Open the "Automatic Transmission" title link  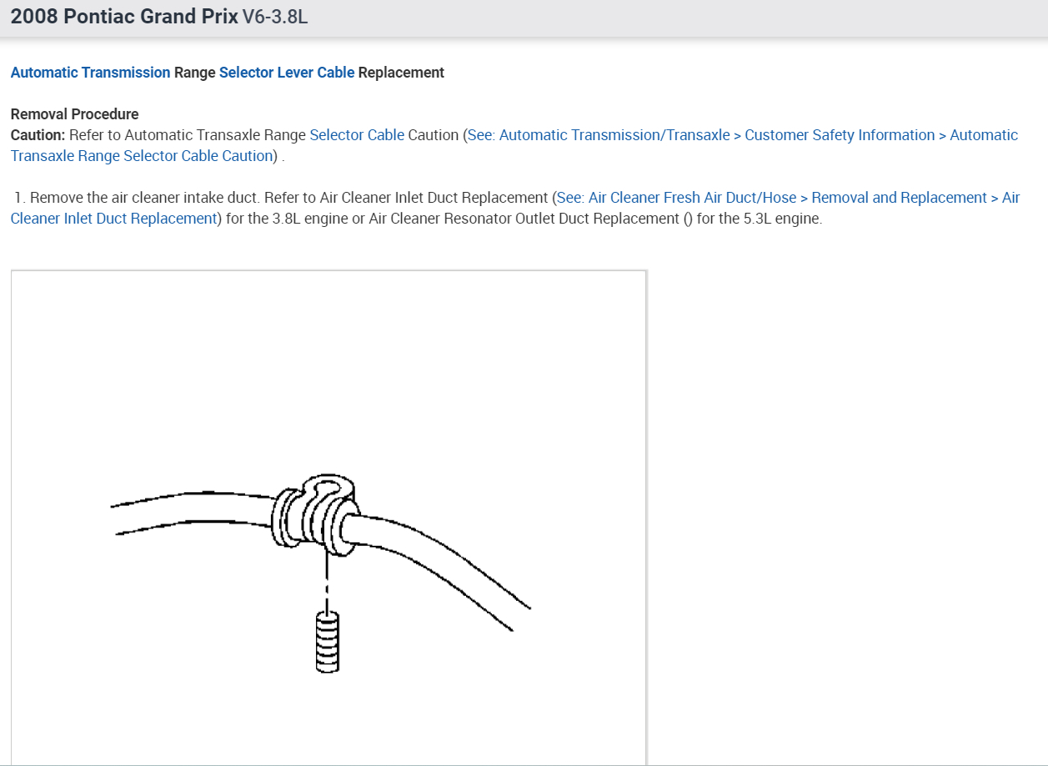click(90, 73)
